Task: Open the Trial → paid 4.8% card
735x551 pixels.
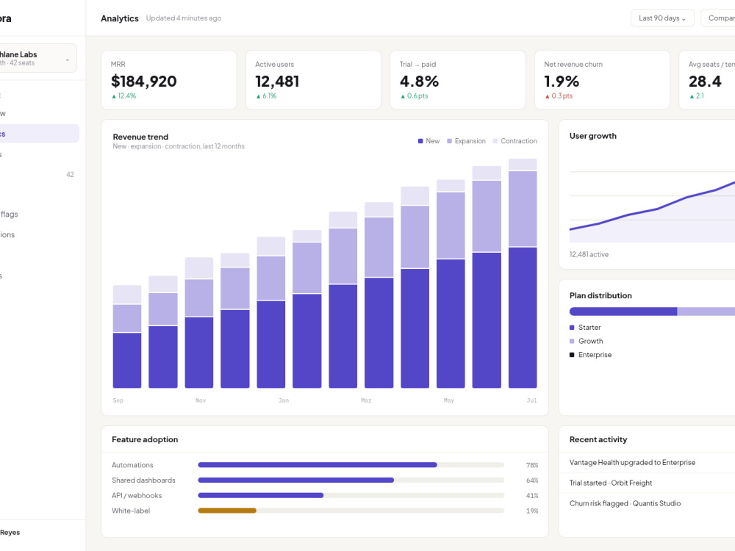Action: pyautogui.click(x=457, y=80)
